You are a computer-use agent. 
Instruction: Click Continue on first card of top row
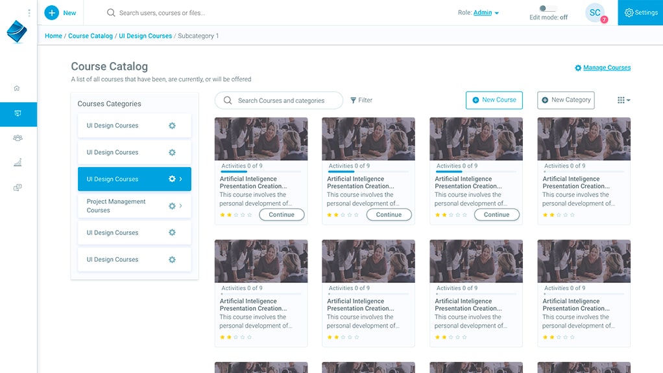click(282, 215)
